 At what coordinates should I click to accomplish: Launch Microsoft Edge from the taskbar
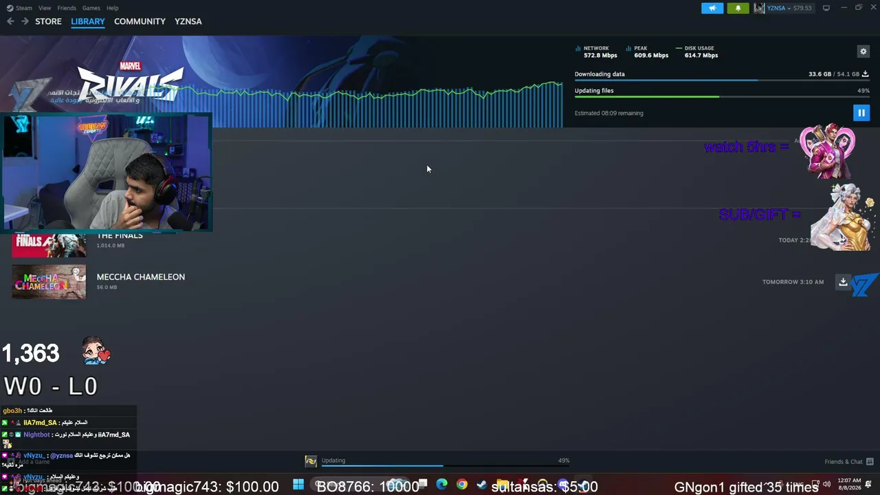pos(441,485)
